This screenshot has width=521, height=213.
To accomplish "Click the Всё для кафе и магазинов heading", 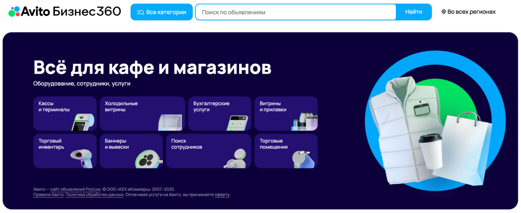I will tap(152, 67).
